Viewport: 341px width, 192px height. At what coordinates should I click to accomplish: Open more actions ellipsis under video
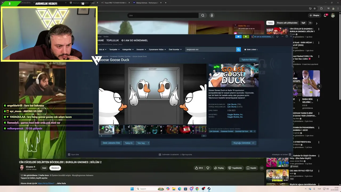262,168
